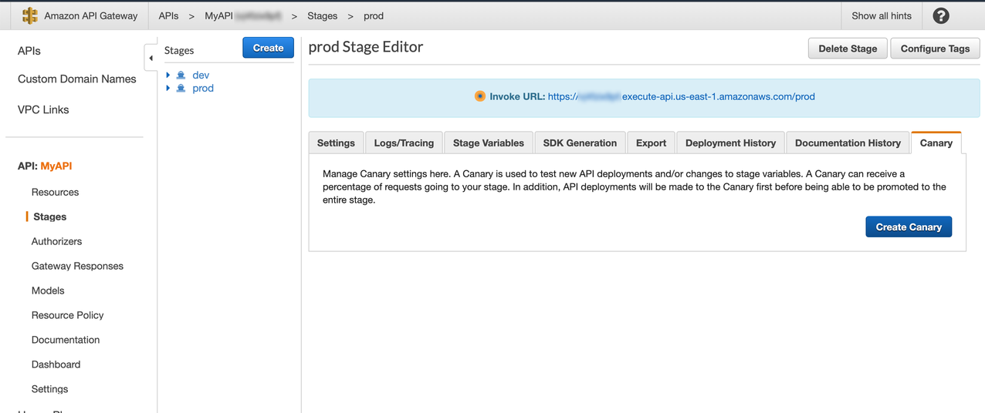Select the prod stage in the tree
The image size is (985, 413).
click(x=203, y=89)
